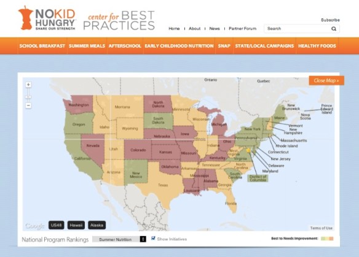Screen dimensions: 359x257
Task: Switch map view to Alaska
Action: pos(97,225)
